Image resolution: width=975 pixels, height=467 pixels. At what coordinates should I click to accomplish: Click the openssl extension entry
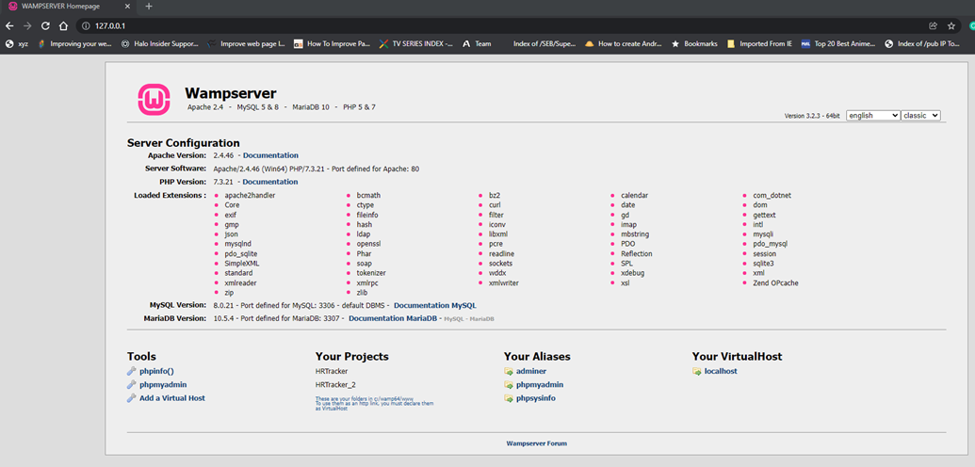[368, 244]
